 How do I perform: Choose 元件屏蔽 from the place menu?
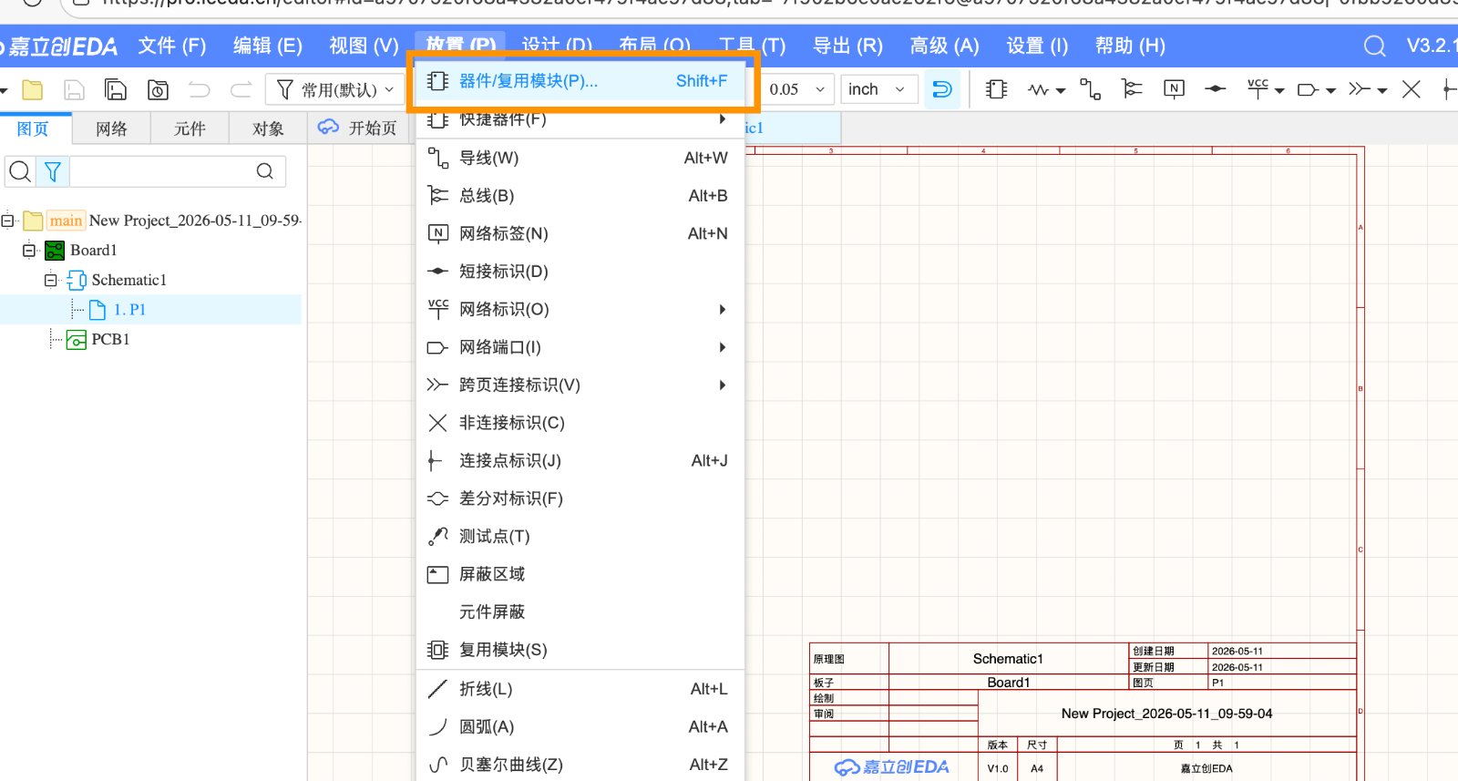click(x=580, y=611)
